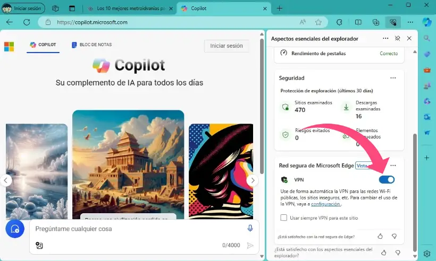Open split screen icon in toolbar

(x=358, y=22)
